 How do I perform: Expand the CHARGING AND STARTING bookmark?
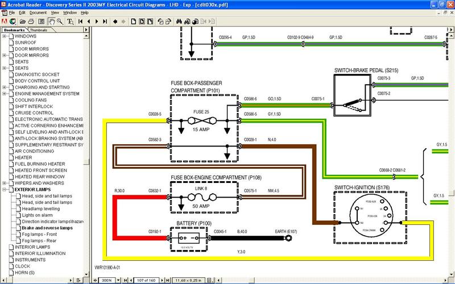(x=5, y=87)
